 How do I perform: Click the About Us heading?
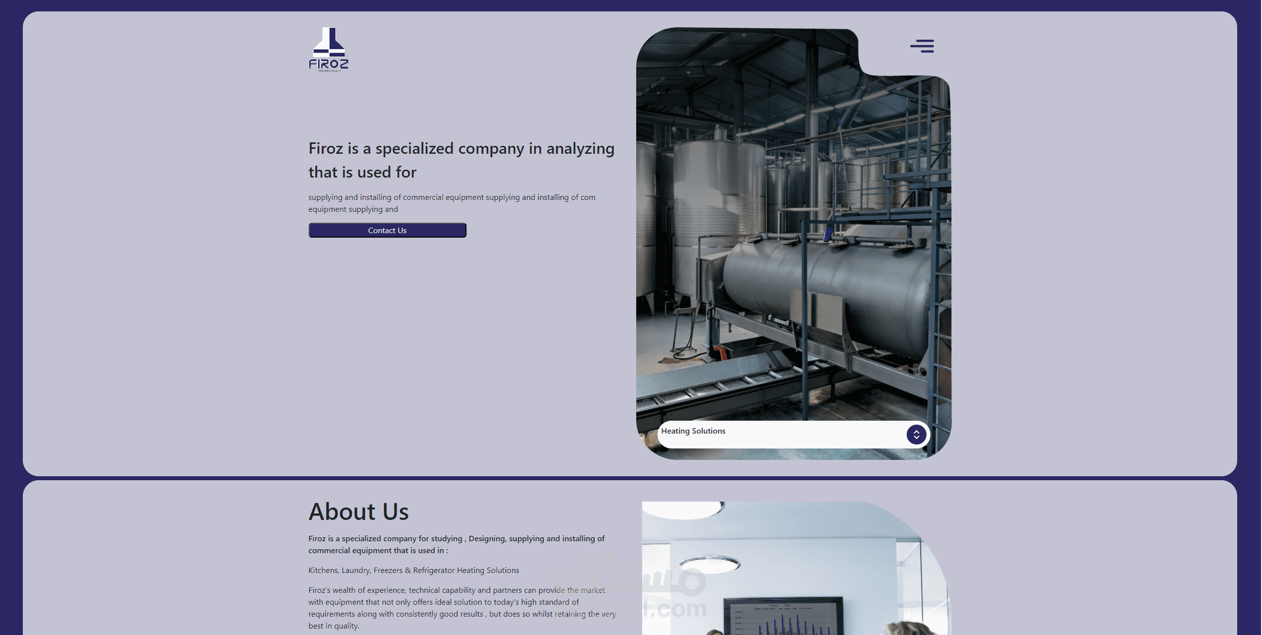358,511
